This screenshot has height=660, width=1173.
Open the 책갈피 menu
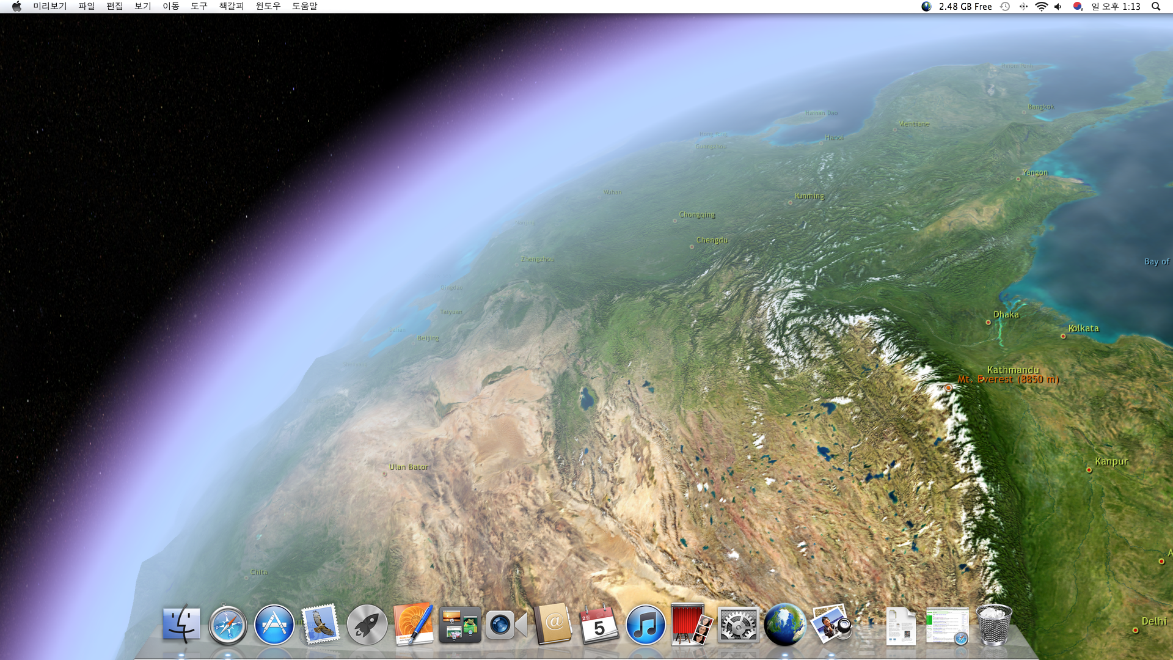(x=232, y=6)
